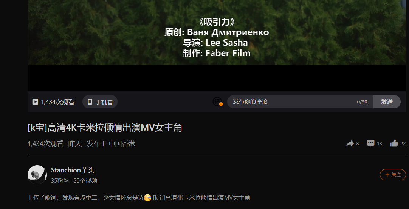
Task: Open comments via speech bubble icon
Action: (371, 143)
